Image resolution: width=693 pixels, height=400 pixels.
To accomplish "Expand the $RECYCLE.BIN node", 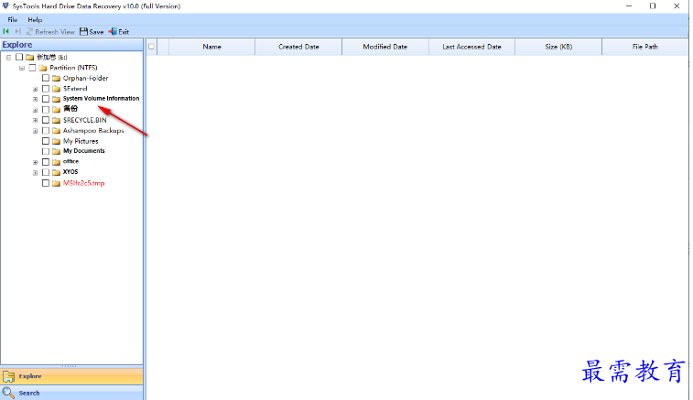I will click(x=35, y=120).
